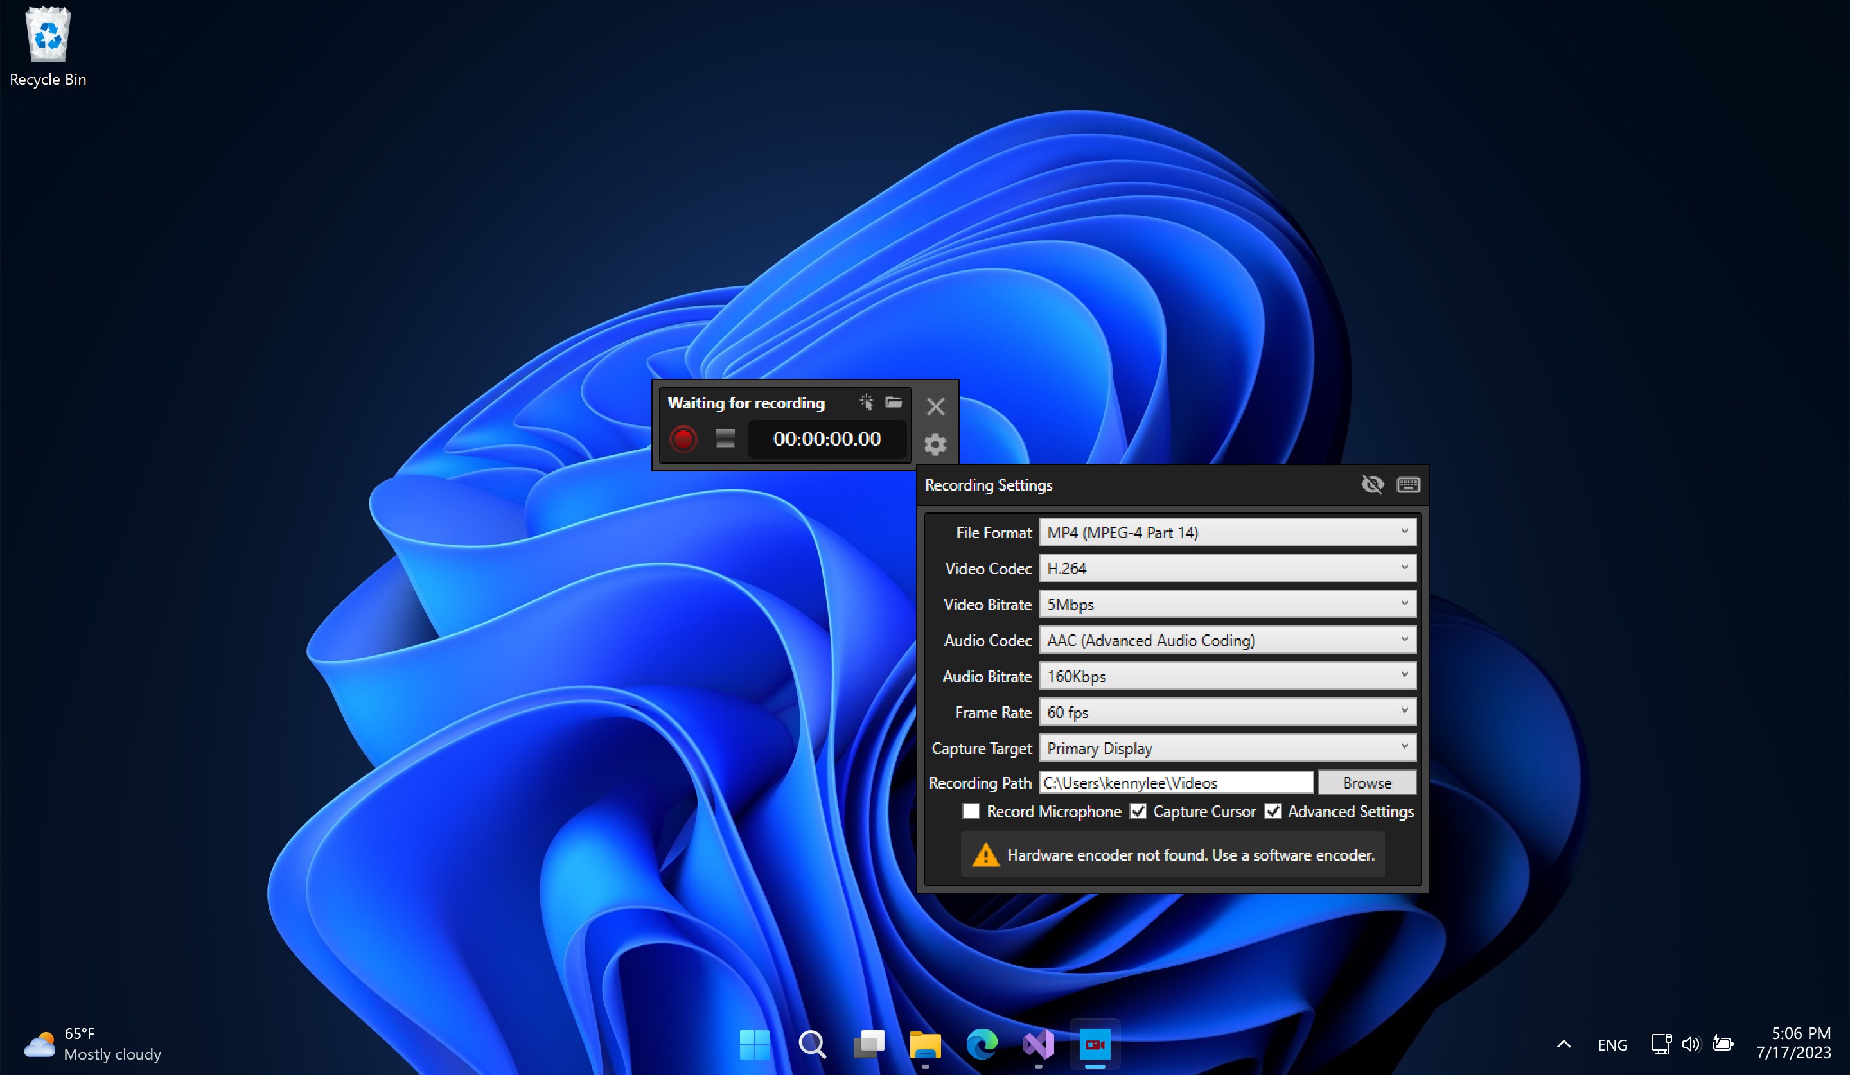Image resolution: width=1850 pixels, height=1075 pixels.
Task: Select the Video Codec menu
Action: pyautogui.click(x=1226, y=568)
